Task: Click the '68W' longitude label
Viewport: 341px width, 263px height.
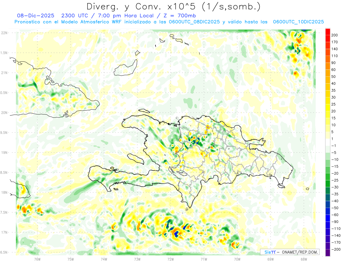Action: [304, 259]
